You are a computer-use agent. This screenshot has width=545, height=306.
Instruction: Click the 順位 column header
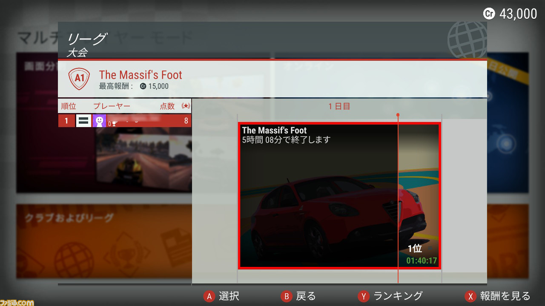[x=69, y=106]
